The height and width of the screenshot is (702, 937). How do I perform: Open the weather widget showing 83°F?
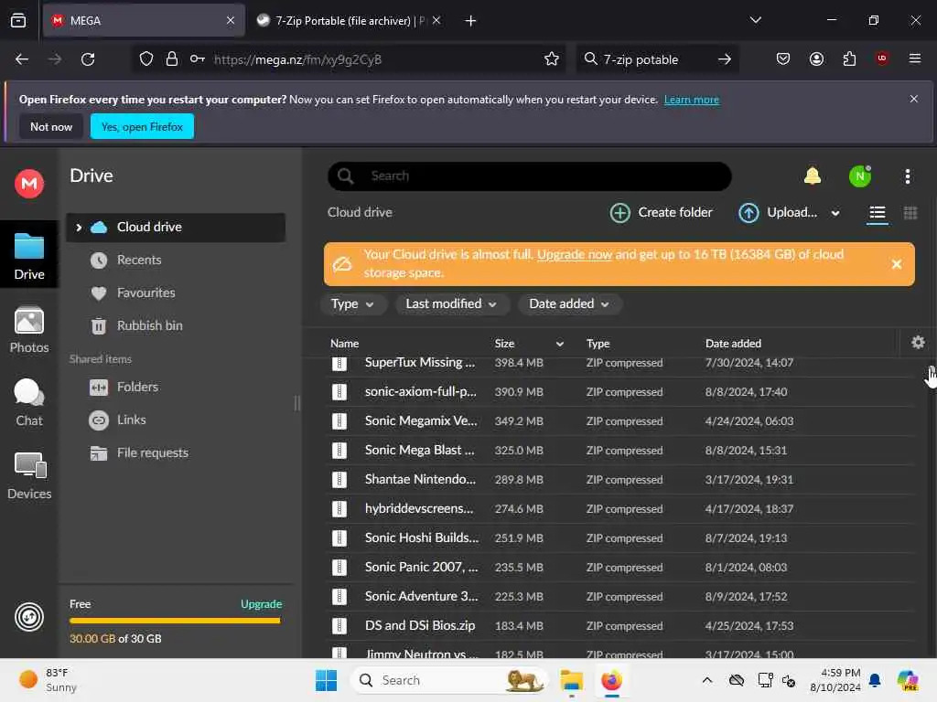pos(48,680)
